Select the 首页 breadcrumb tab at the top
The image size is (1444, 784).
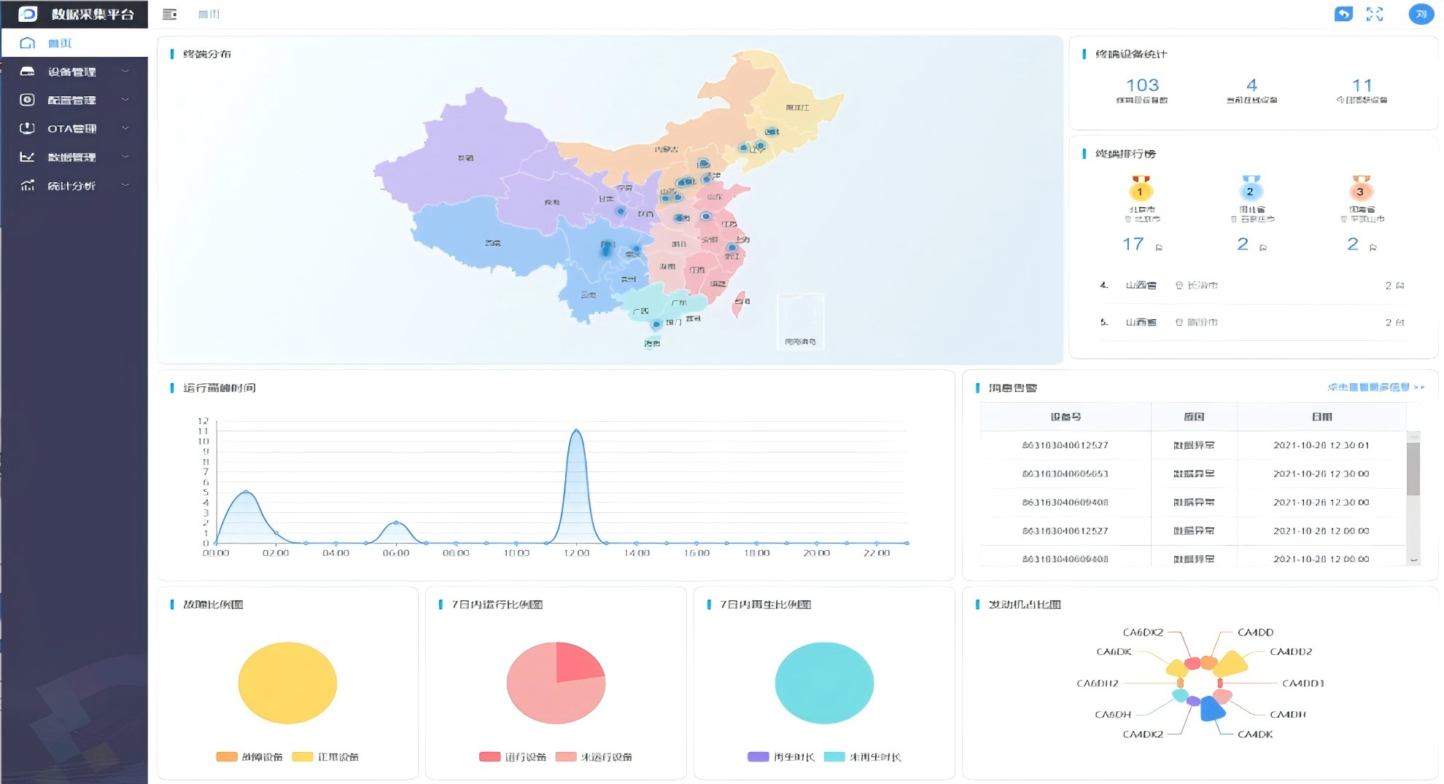coord(209,14)
